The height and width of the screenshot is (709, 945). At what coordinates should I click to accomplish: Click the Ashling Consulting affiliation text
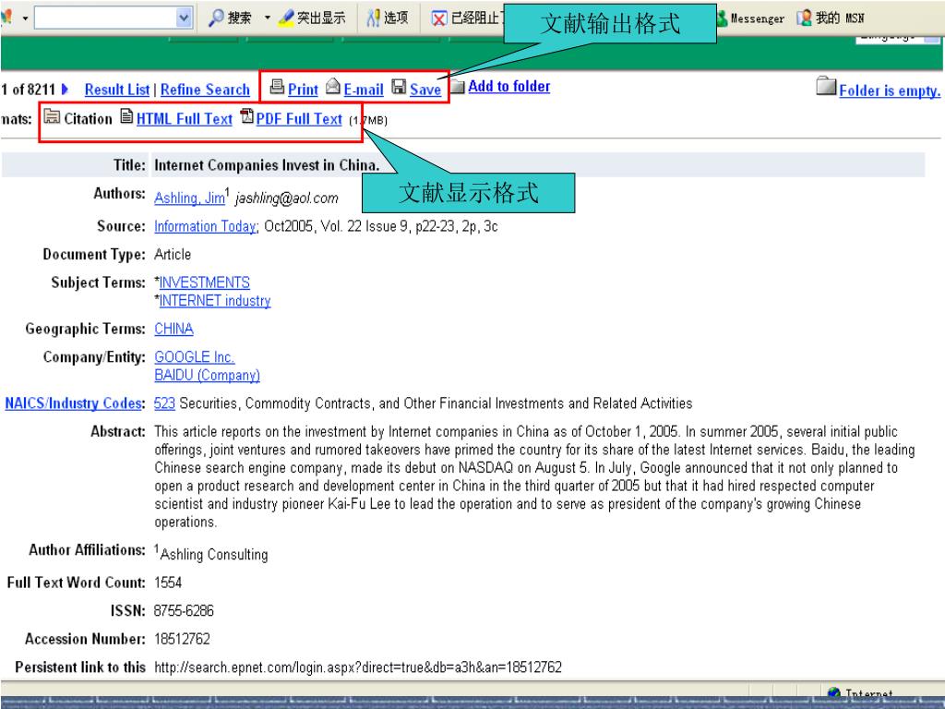tap(214, 555)
